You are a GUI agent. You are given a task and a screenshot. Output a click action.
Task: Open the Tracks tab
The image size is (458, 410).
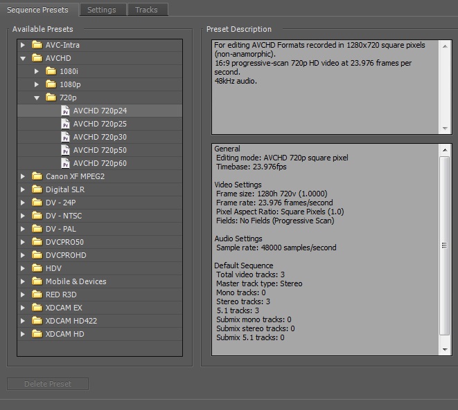click(148, 10)
